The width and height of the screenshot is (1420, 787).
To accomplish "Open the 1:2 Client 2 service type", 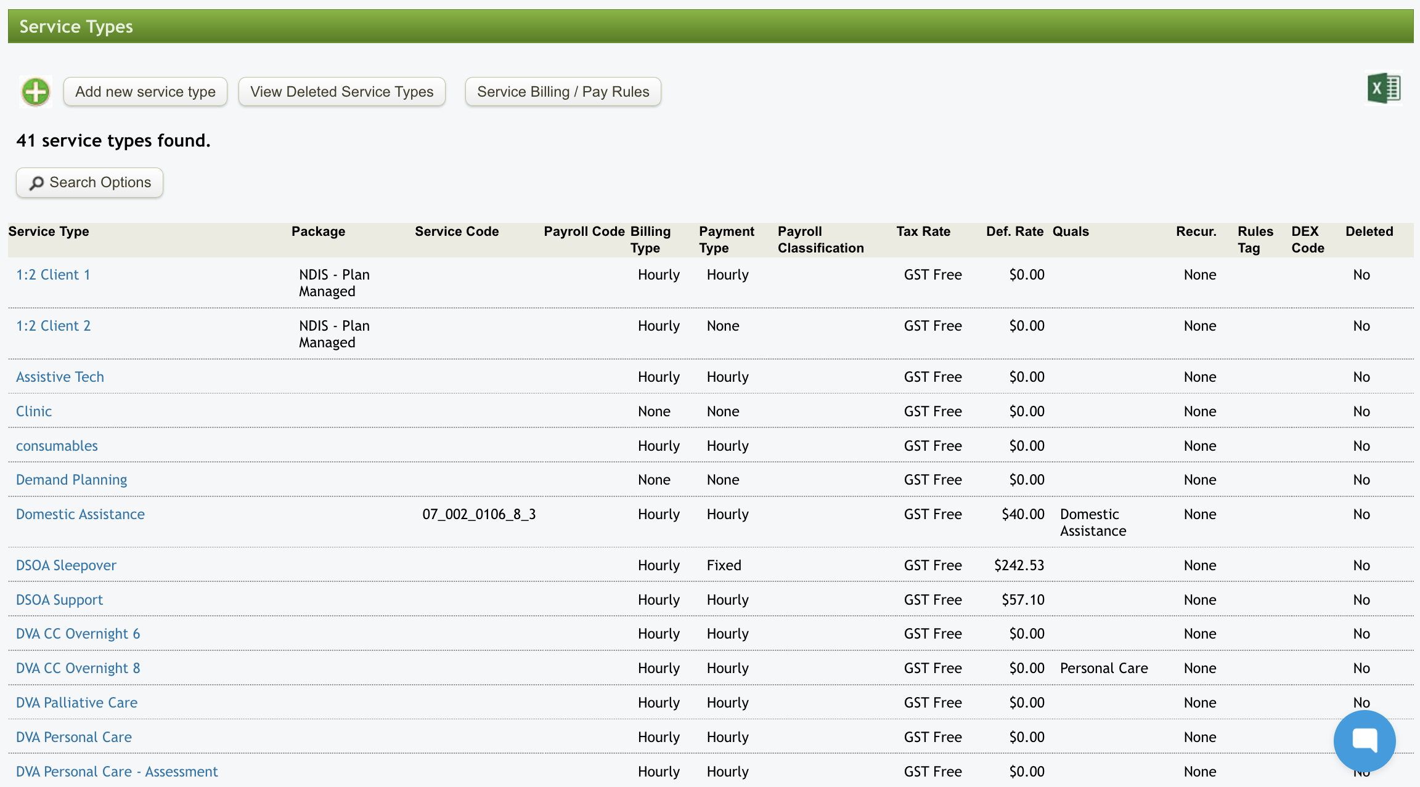I will point(53,326).
